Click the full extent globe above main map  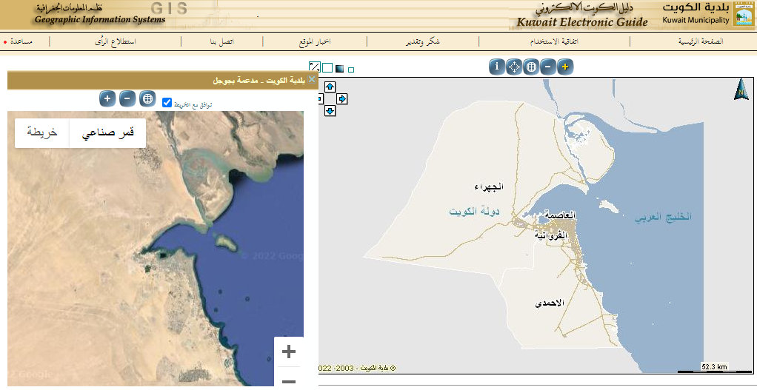click(x=530, y=67)
